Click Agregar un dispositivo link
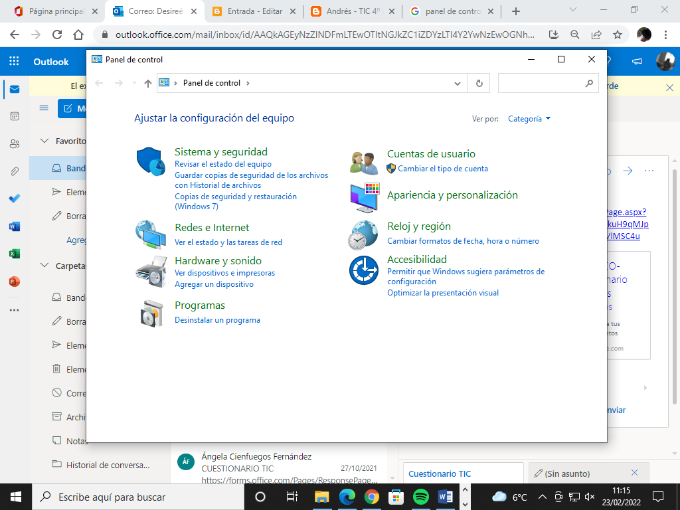680x510 pixels. 214,284
